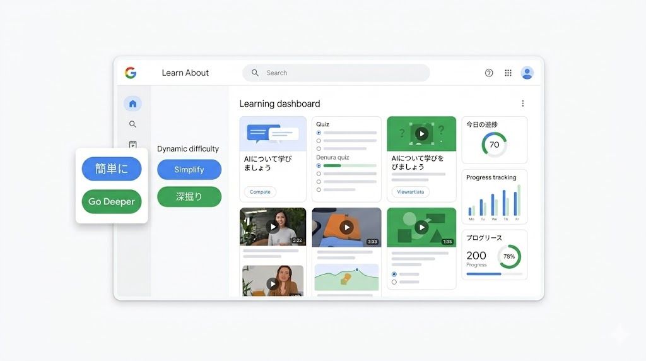
Task: Open the Google apps grid
Action: 508,73
